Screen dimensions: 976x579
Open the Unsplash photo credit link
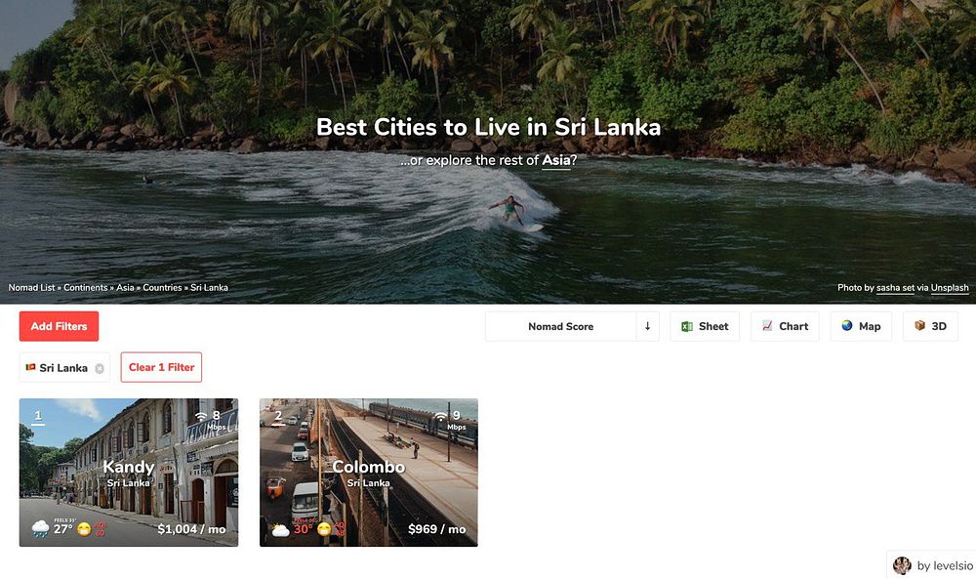950,288
